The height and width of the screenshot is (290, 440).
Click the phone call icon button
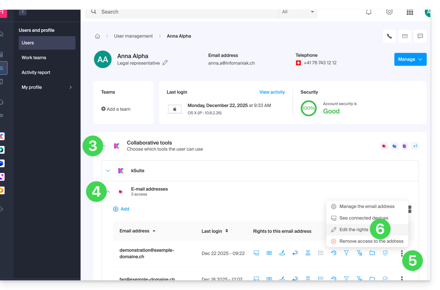point(389,36)
